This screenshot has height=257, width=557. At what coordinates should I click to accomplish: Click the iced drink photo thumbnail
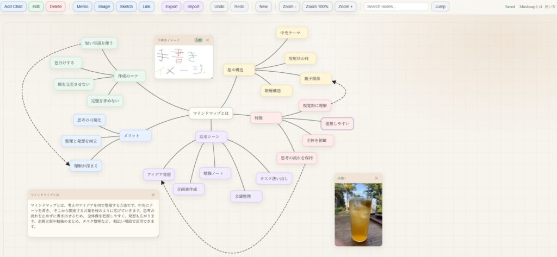[358, 214]
